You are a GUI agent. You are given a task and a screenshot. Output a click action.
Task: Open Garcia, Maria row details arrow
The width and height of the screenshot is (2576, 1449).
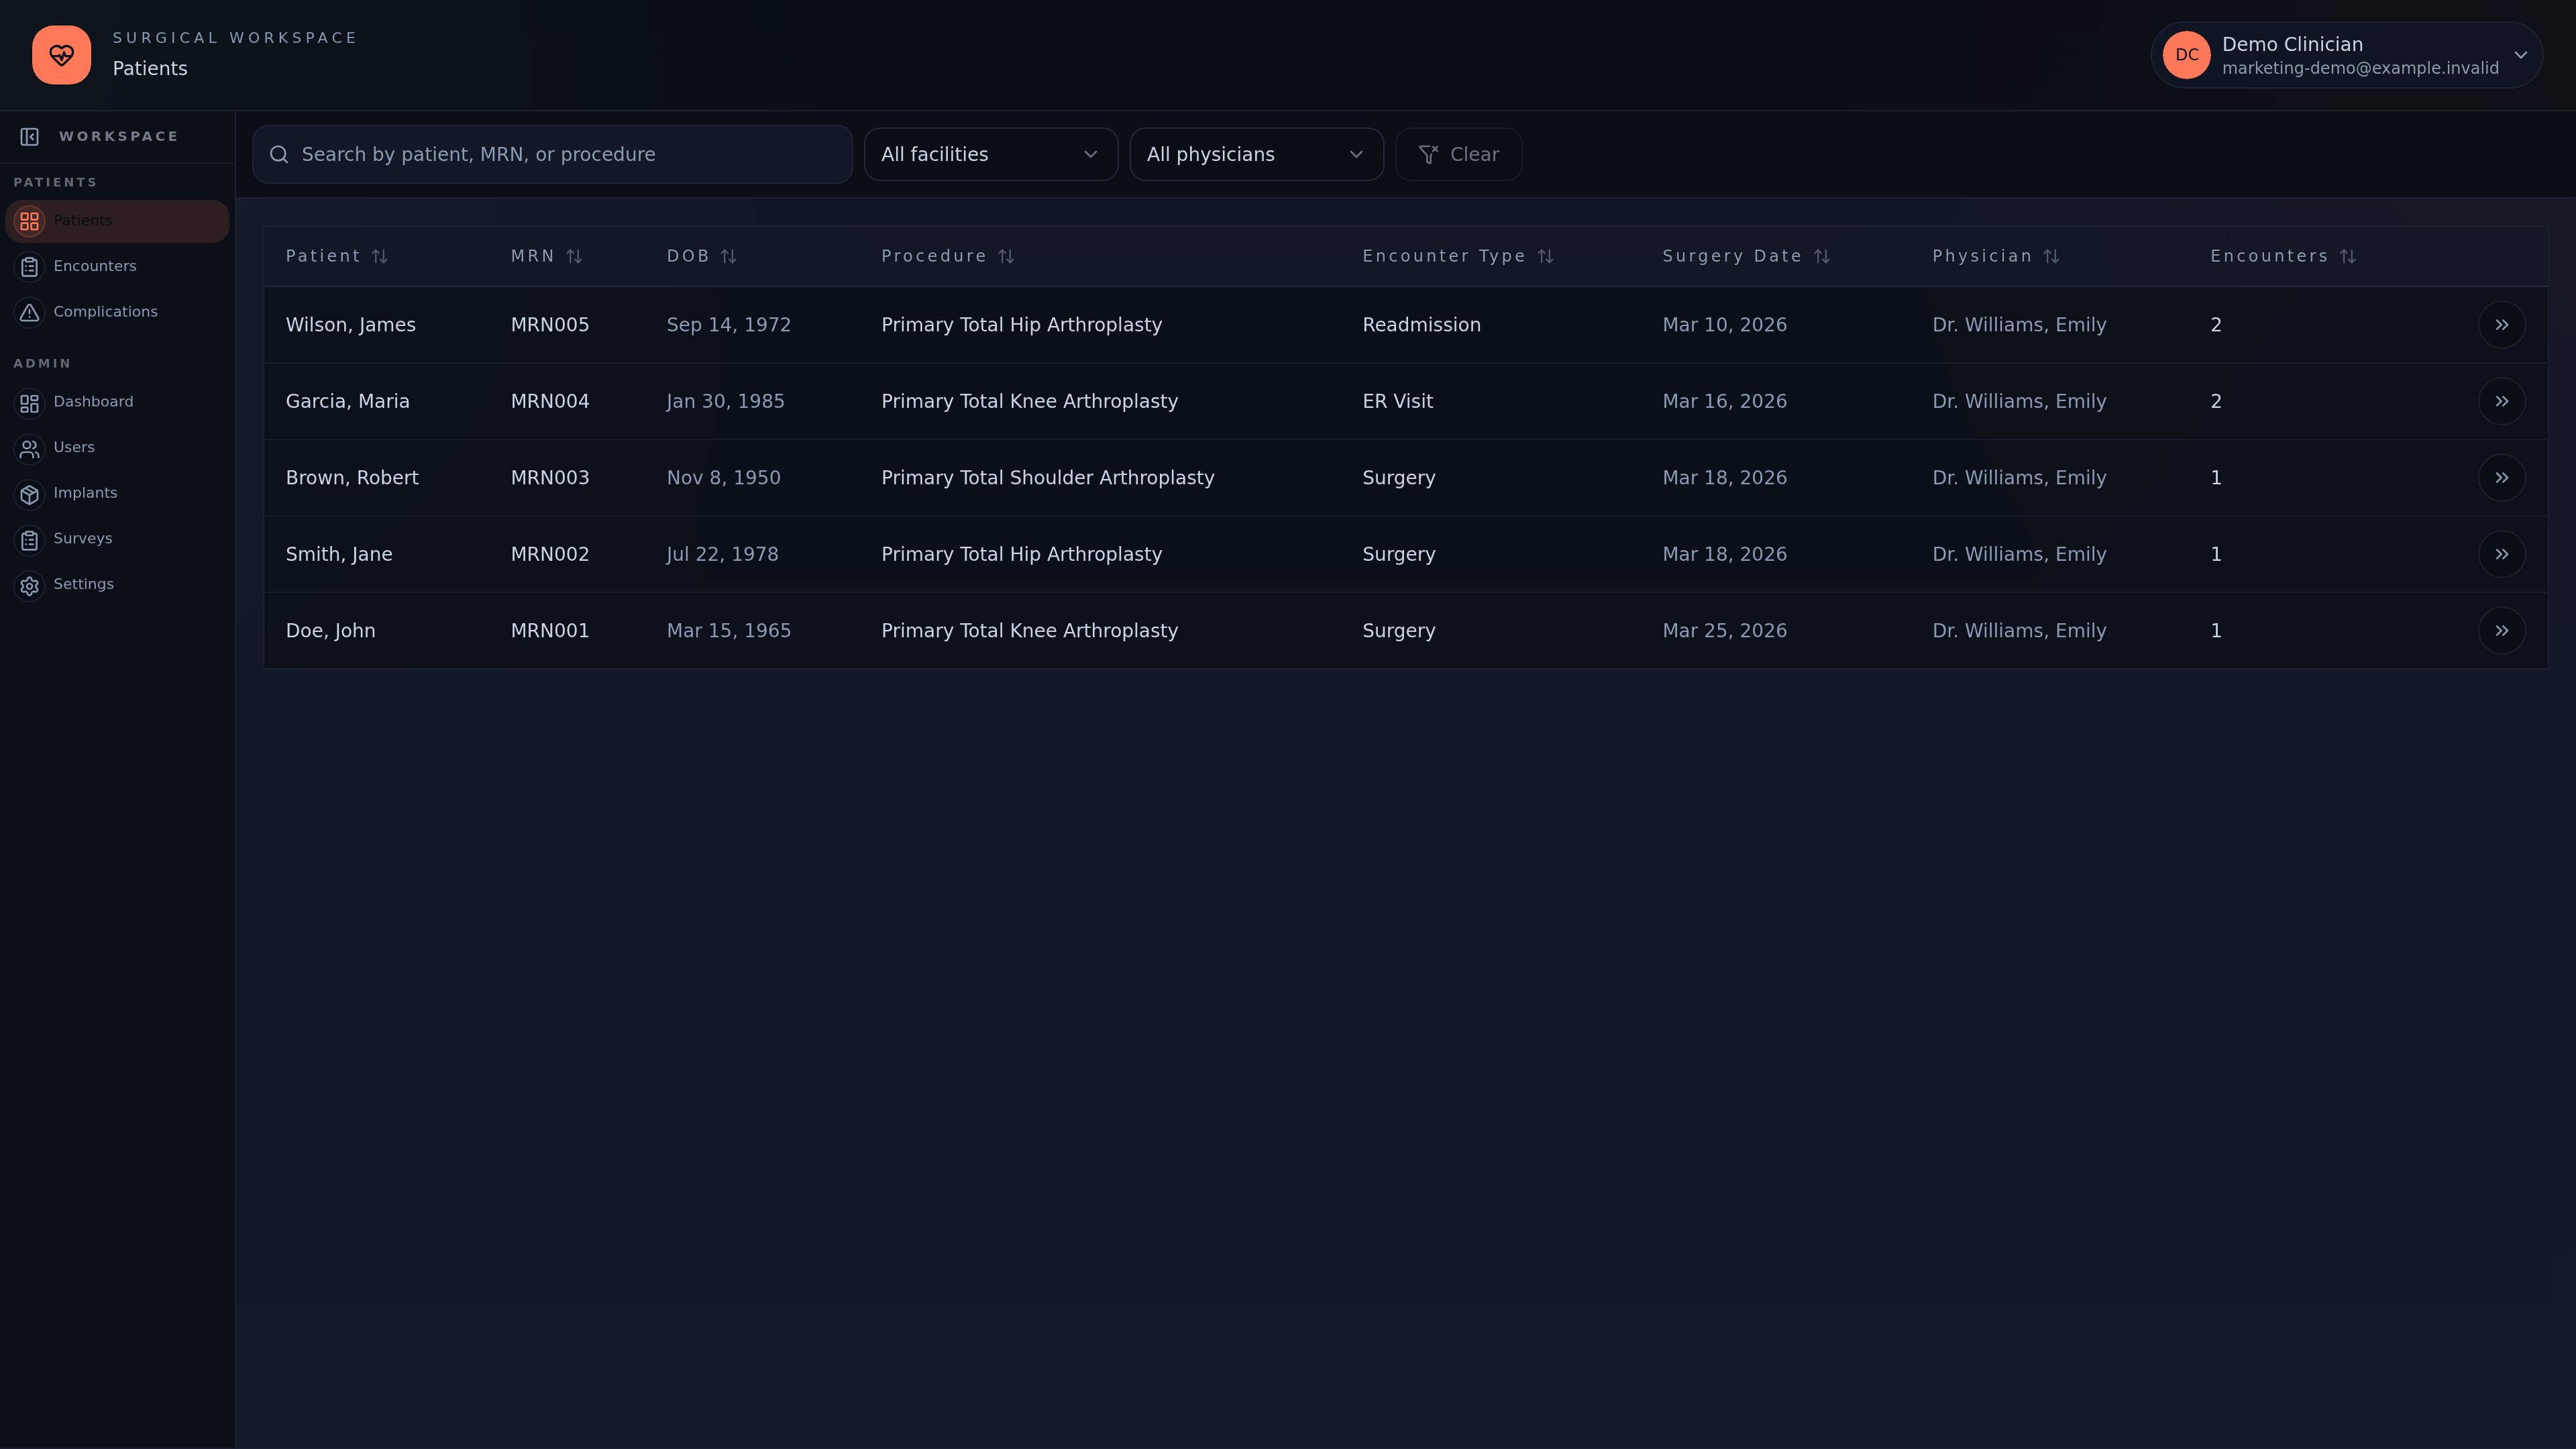pos(2501,401)
